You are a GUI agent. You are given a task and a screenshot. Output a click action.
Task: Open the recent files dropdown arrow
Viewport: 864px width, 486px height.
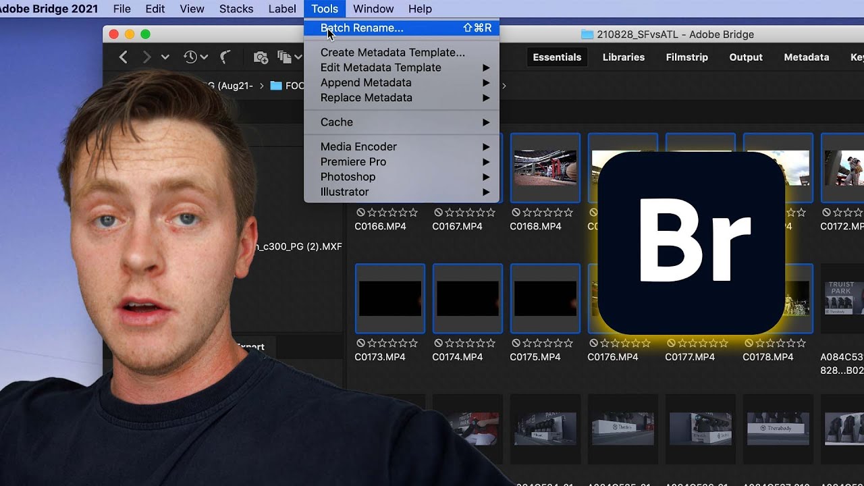tap(204, 57)
